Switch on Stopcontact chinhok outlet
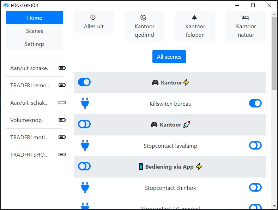The height and width of the screenshot is (210, 278). tap(255, 187)
